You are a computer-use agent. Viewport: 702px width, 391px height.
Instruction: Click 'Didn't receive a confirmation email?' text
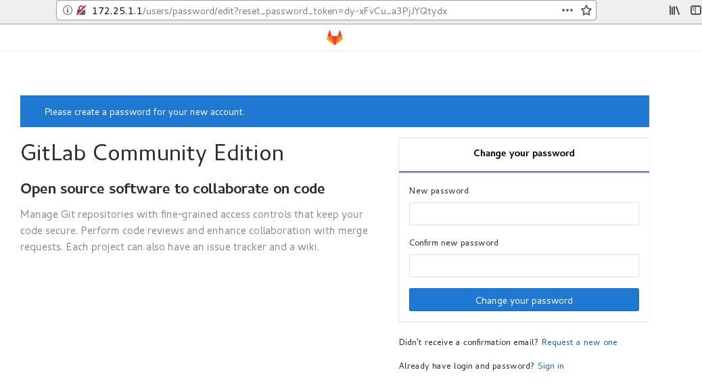(x=468, y=342)
